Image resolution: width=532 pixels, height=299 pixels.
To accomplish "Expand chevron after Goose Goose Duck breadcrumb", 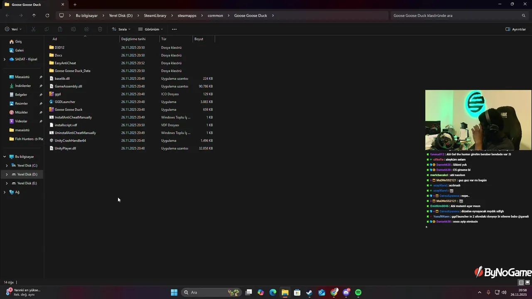I will [273, 15].
